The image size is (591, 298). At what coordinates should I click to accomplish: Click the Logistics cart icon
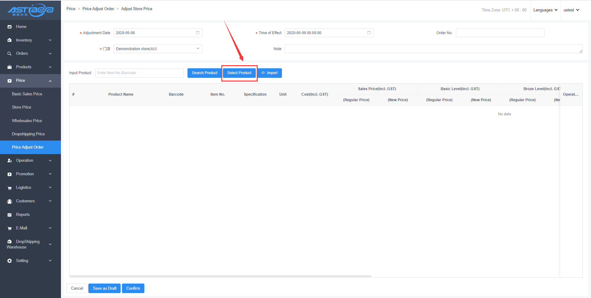10,188
